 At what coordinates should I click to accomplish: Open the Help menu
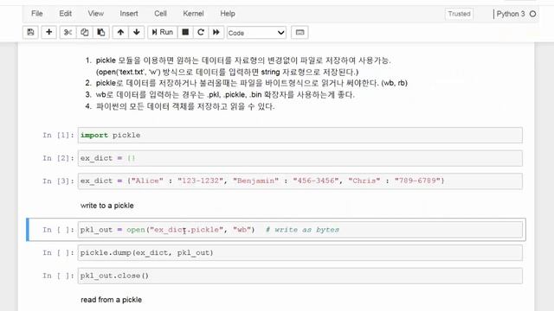point(228,14)
